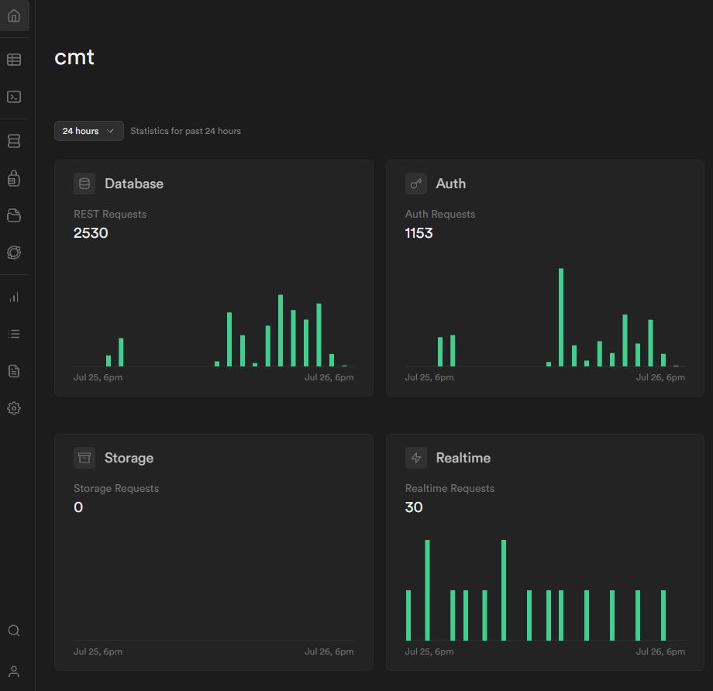
Task: Click the key icon on the Auth card
Action: pos(416,184)
